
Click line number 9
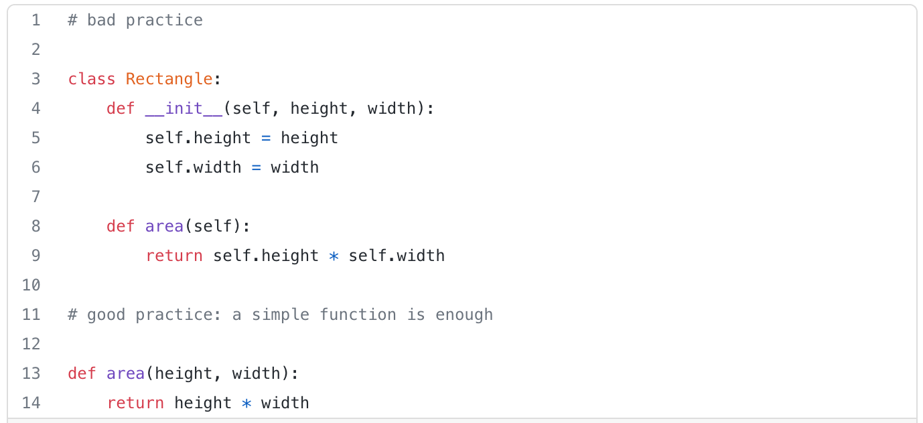35,256
